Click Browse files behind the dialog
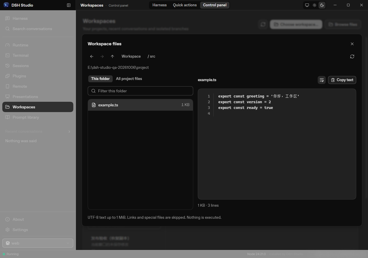 click(x=343, y=24)
